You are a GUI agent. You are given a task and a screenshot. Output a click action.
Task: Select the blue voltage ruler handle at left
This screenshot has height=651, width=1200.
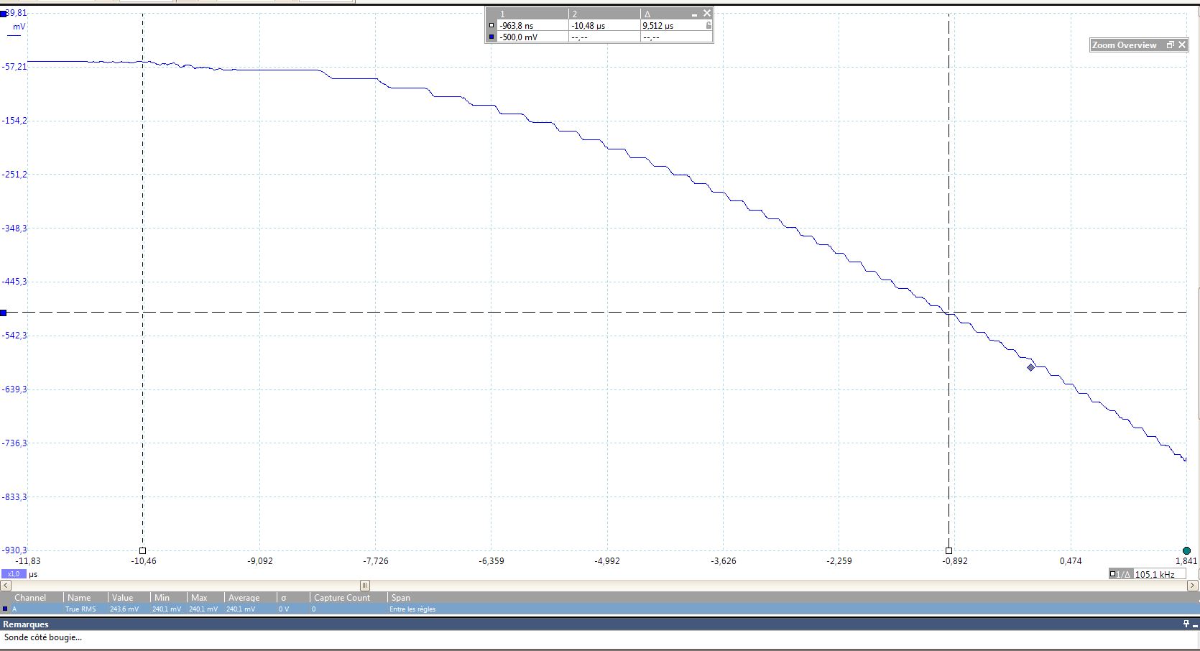[x=4, y=313]
